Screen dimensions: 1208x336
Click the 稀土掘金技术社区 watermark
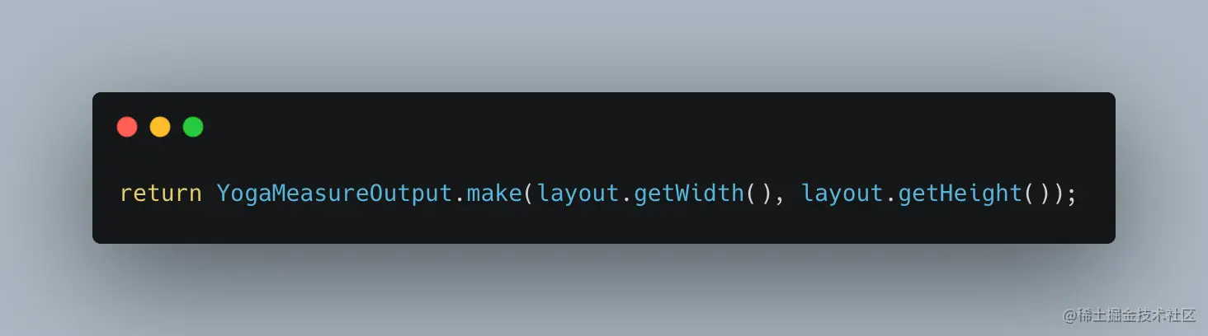(1130, 315)
